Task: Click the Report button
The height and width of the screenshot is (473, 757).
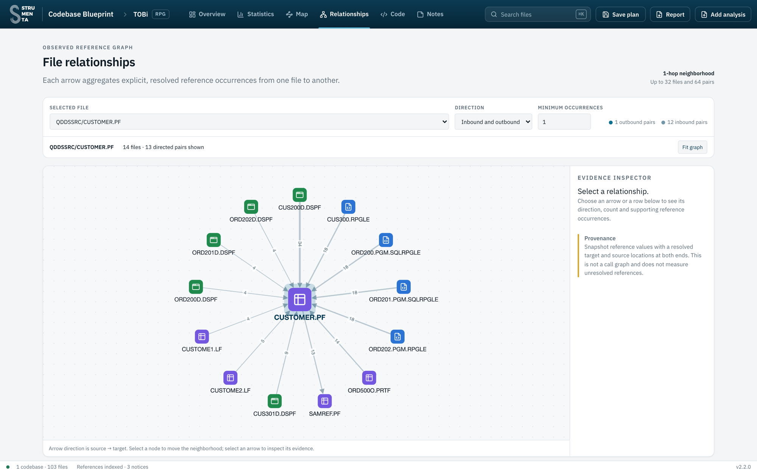Action: click(x=670, y=14)
